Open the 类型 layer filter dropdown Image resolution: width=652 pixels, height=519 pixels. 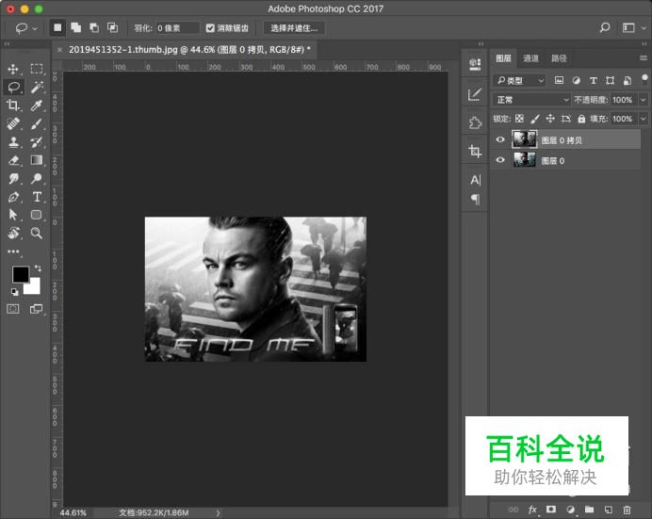click(x=519, y=80)
